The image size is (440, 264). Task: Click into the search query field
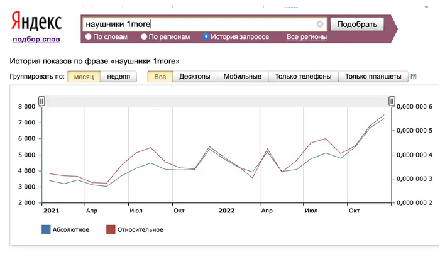tap(201, 25)
